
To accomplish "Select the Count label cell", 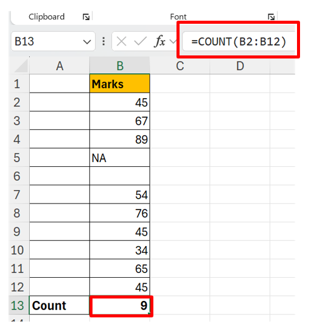I will 60,305.
